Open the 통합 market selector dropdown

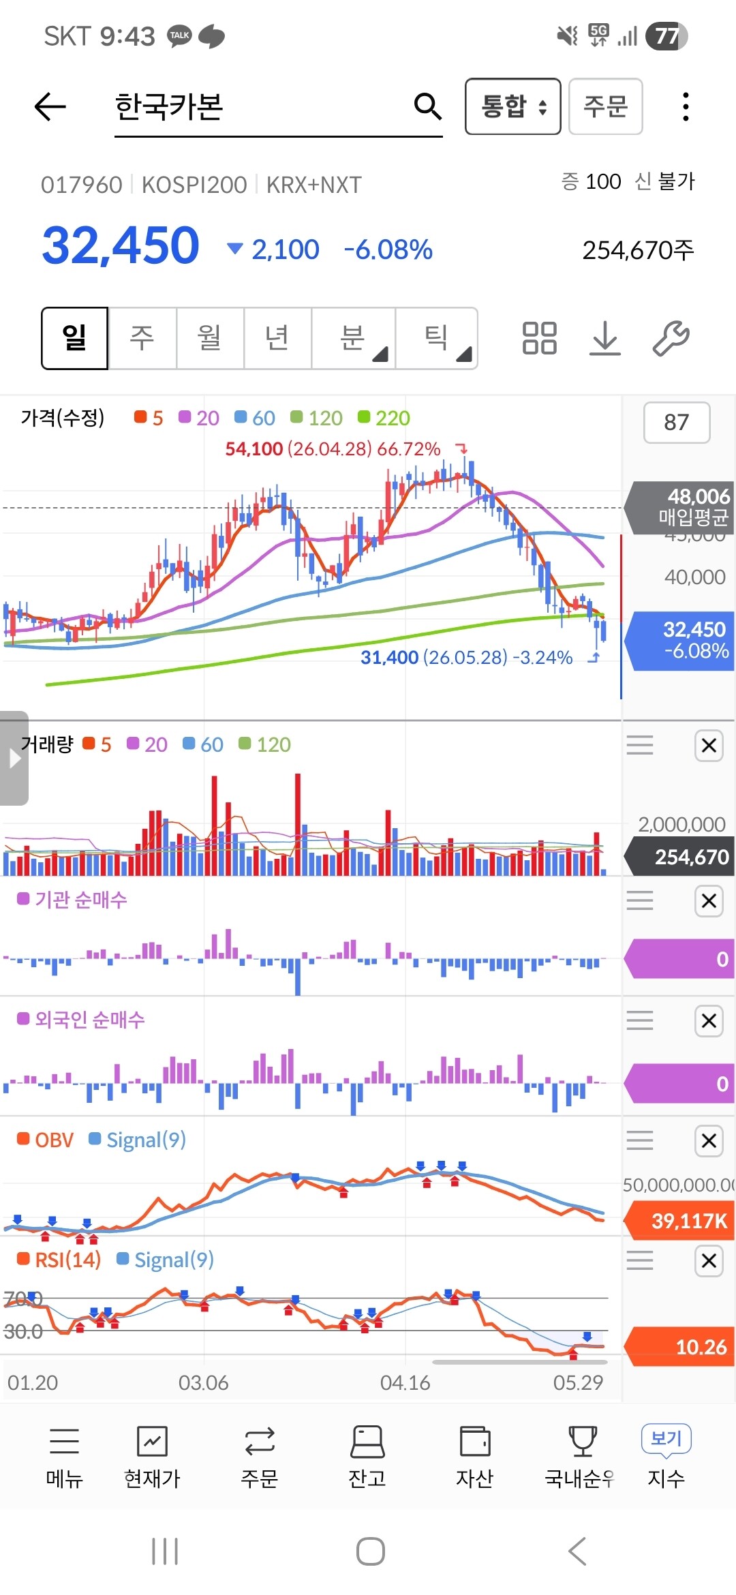coord(513,106)
